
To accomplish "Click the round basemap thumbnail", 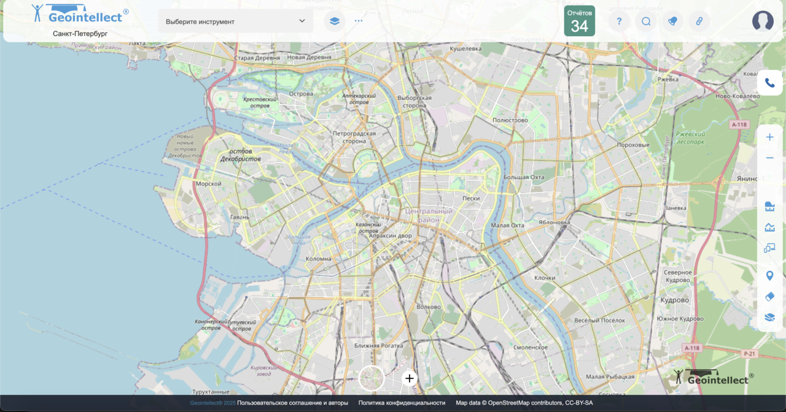I will (372, 378).
